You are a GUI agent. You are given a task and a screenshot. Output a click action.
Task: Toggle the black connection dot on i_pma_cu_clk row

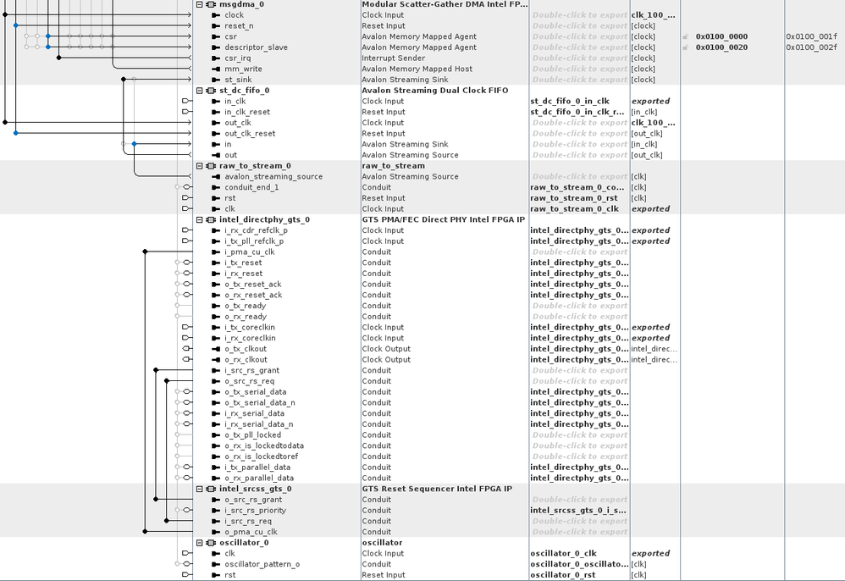point(145,252)
